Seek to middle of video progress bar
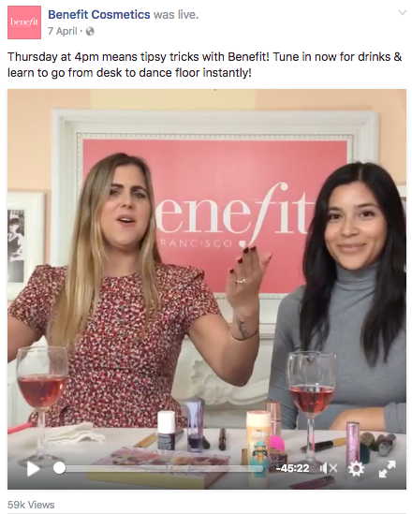412x514 pixels. pyautogui.click(x=161, y=468)
